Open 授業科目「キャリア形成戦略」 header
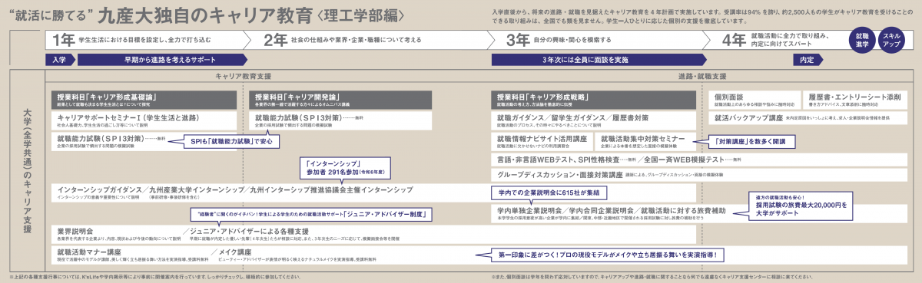922x283 pixels. [594, 99]
